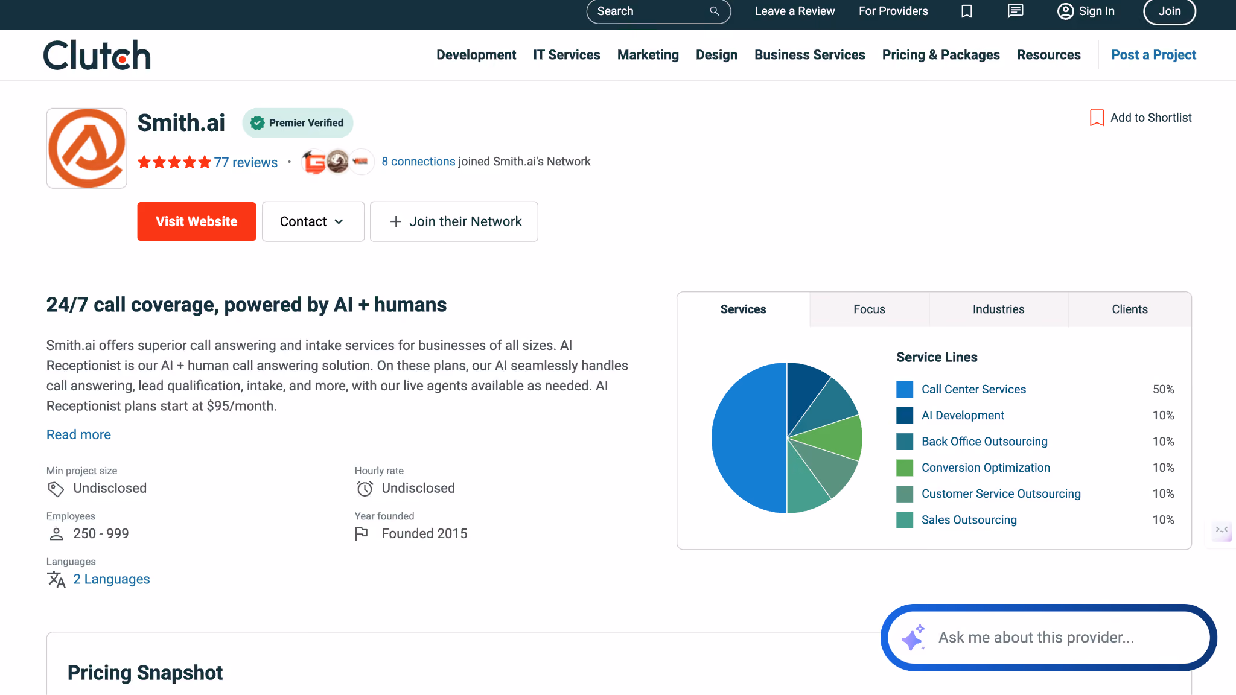The height and width of the screenshot is (695, 1236).
Task: Open the Development menu
Action: coord(476,55)
